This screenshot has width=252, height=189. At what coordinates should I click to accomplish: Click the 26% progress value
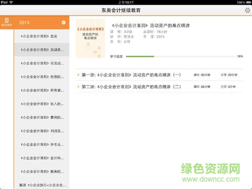pyautogui.click(x=240, y=56)
